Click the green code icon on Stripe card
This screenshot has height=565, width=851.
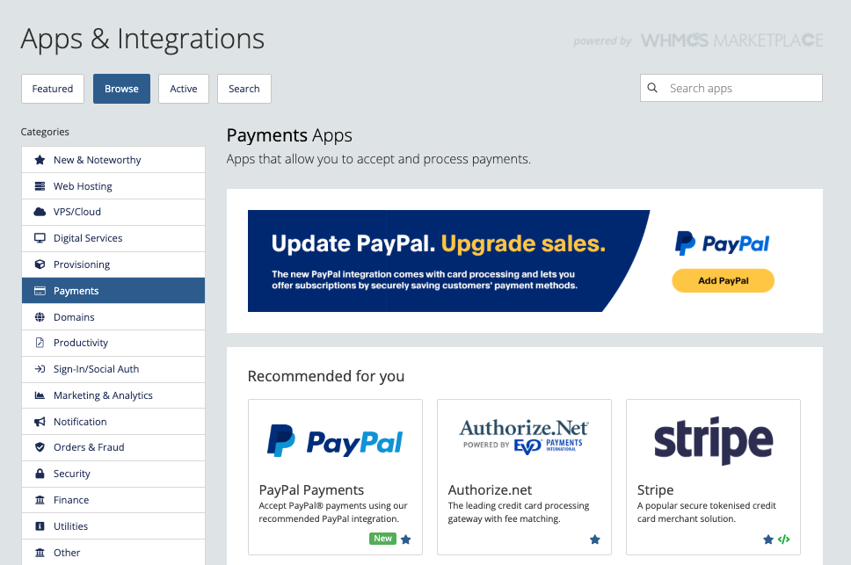[x=783, y=539]
